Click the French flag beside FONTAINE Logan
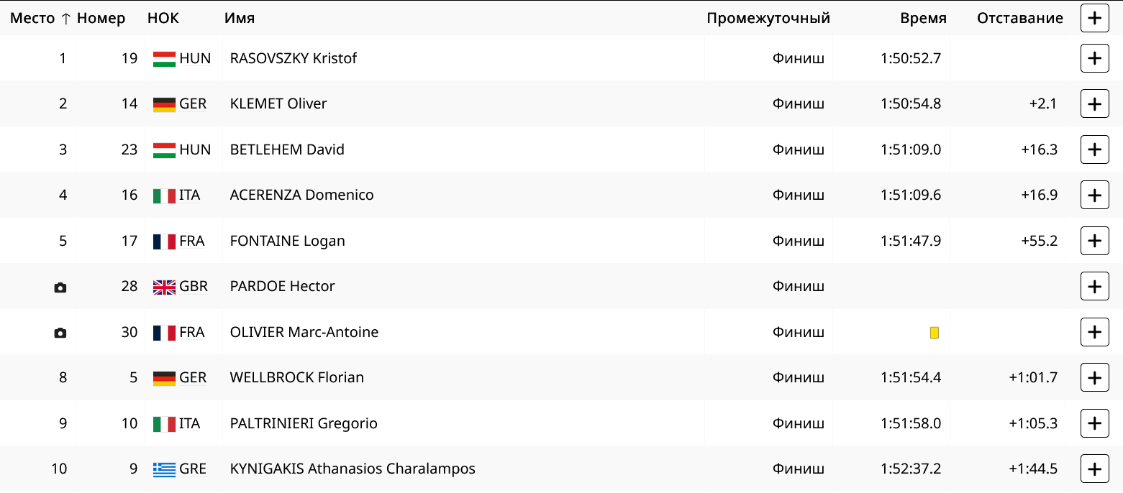The width and height of the screenshot is (1123, 493). coord(163,241)
